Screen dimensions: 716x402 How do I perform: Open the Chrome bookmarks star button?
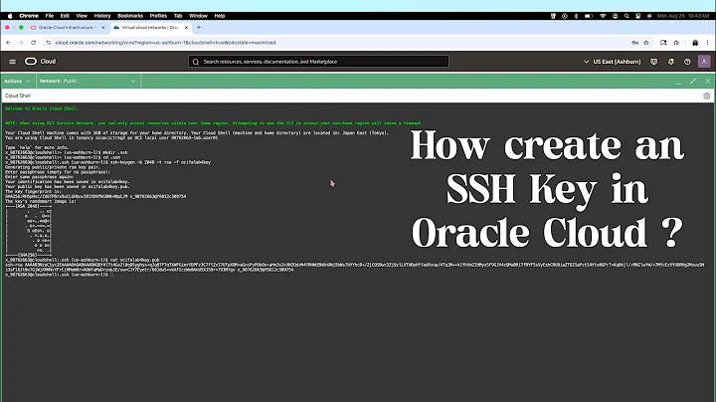point(676,43)
